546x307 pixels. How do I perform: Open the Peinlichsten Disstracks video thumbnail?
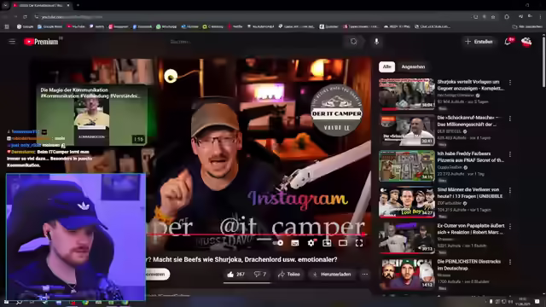407,274
